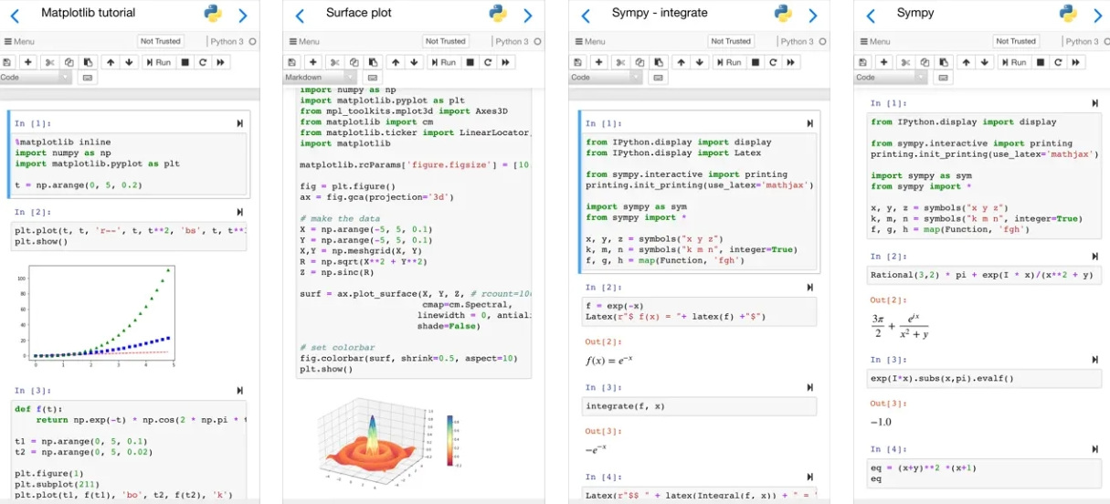Restart and run all in Sympy - integrate
The width and height of the screenshot is (1110, 504).
[790, 62]
